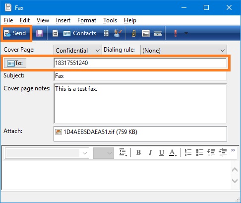241x203 pixels.
Task: Open the font color picker
Action: coord(173,152)
